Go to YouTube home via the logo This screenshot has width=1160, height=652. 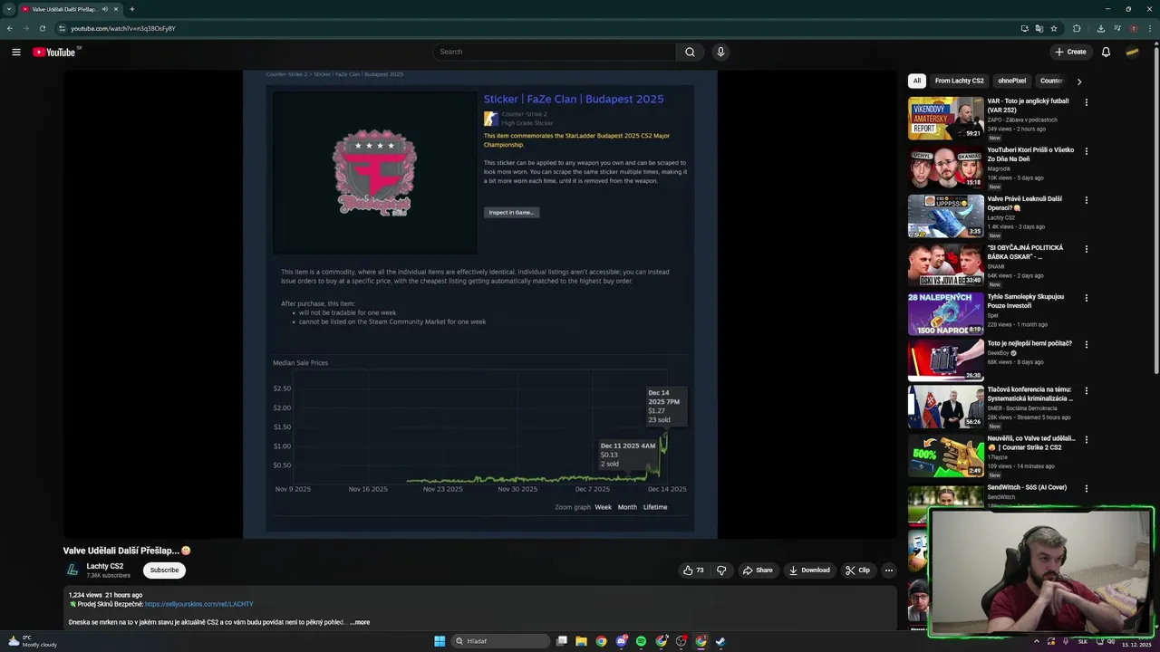tap(54, 52)
